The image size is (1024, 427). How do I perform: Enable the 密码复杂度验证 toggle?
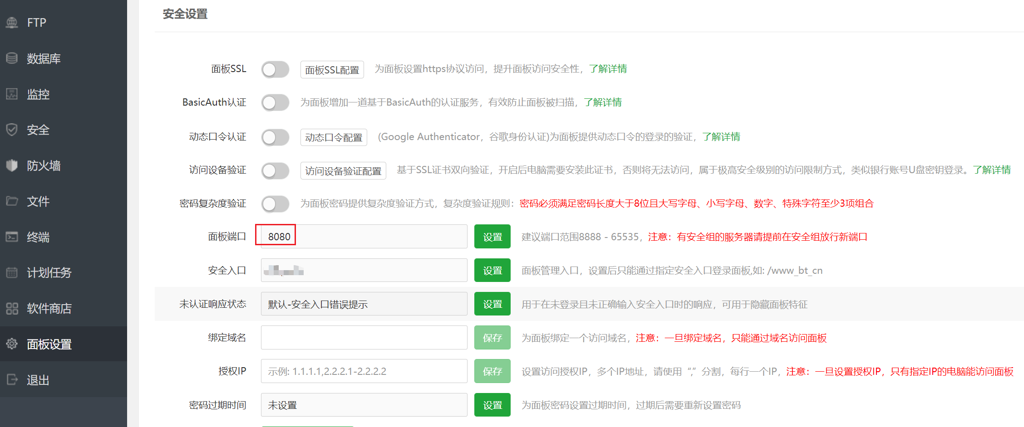pos(275,204)
